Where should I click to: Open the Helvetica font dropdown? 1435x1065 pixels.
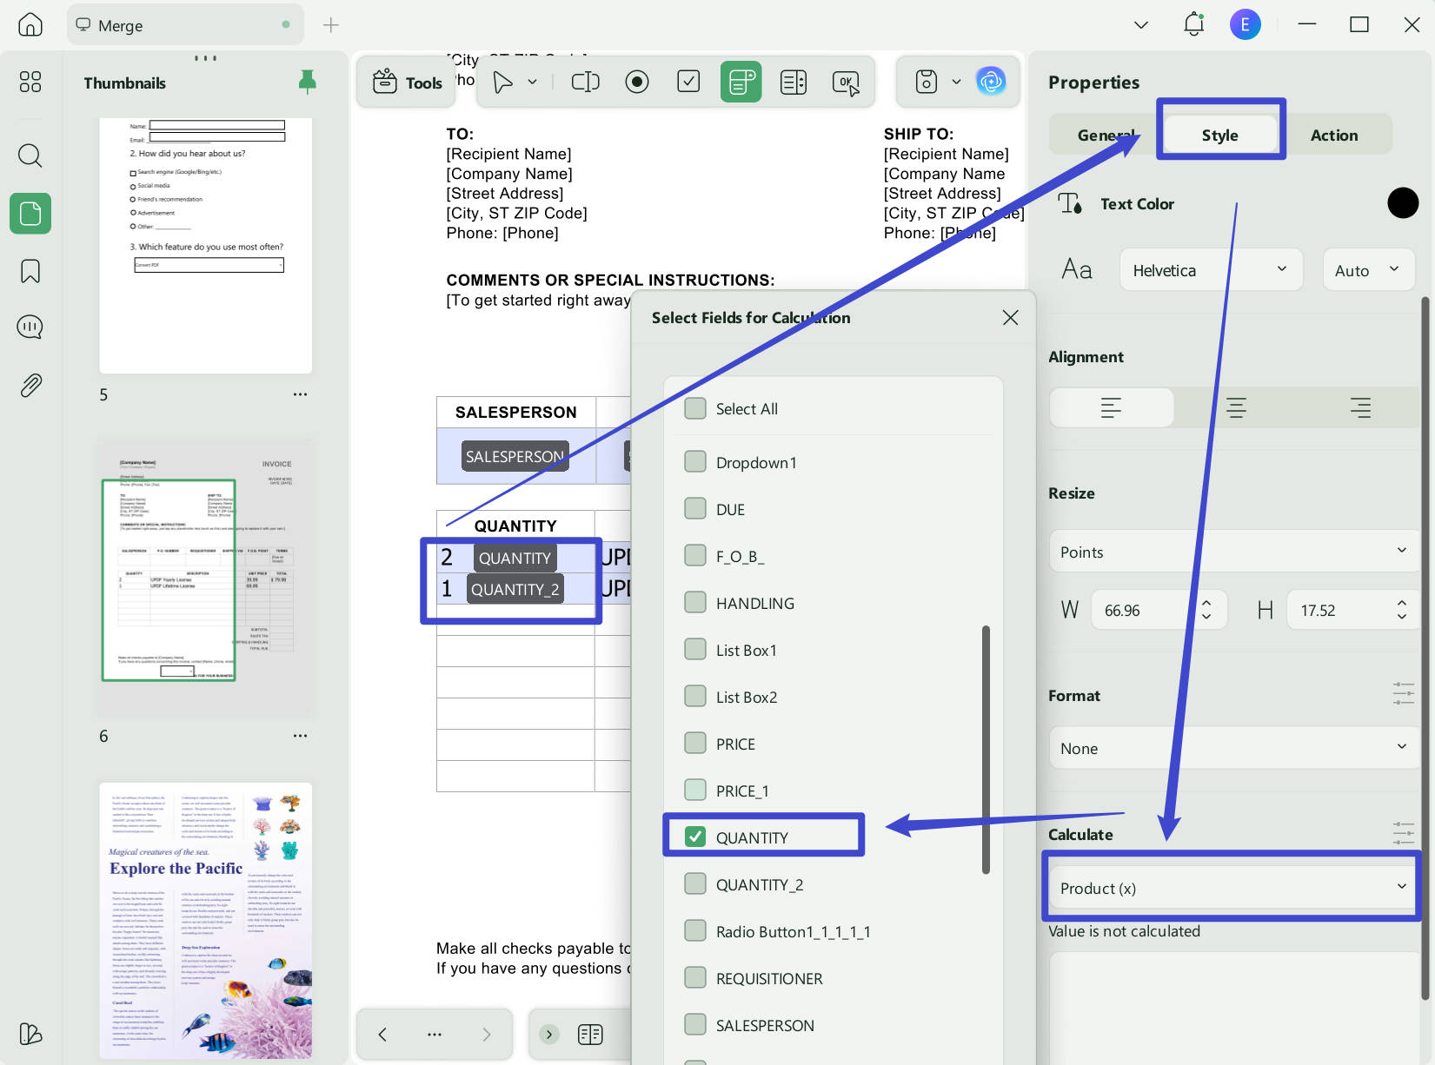(x=1211, y=270)
